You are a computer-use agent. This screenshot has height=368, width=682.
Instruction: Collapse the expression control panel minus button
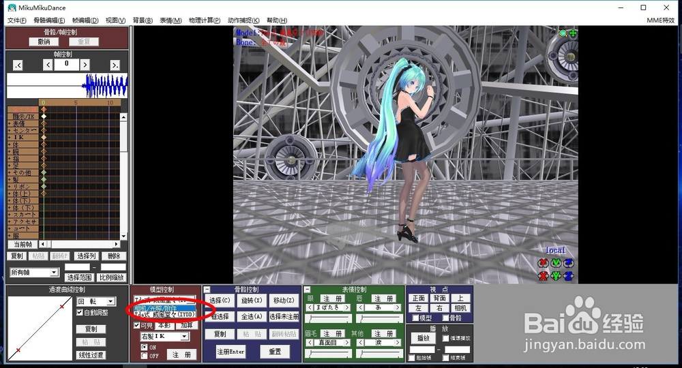pyautogui.click(x=307, y=290)
